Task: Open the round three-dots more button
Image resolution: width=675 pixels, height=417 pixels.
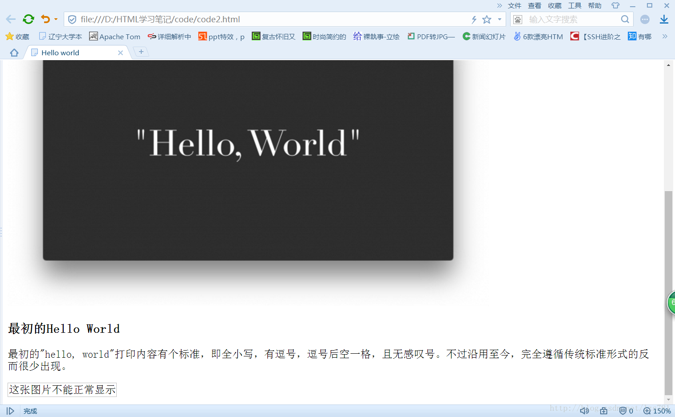Action: pos(645,20)
